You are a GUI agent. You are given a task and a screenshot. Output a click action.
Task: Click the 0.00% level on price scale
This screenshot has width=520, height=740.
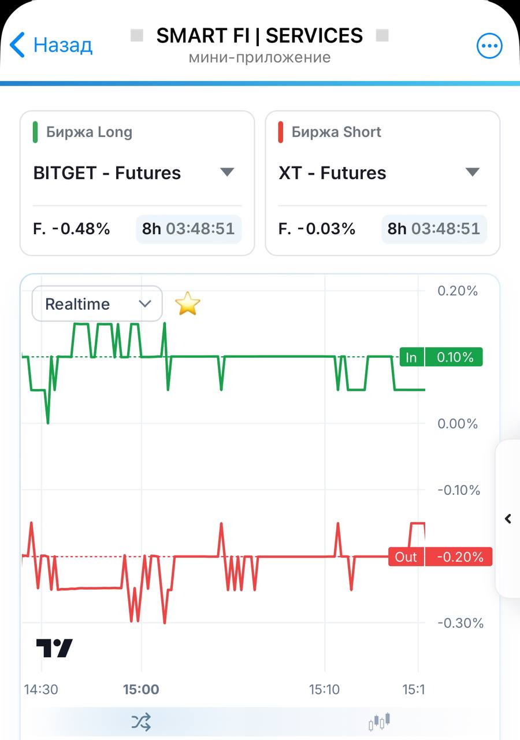(458, 424)
